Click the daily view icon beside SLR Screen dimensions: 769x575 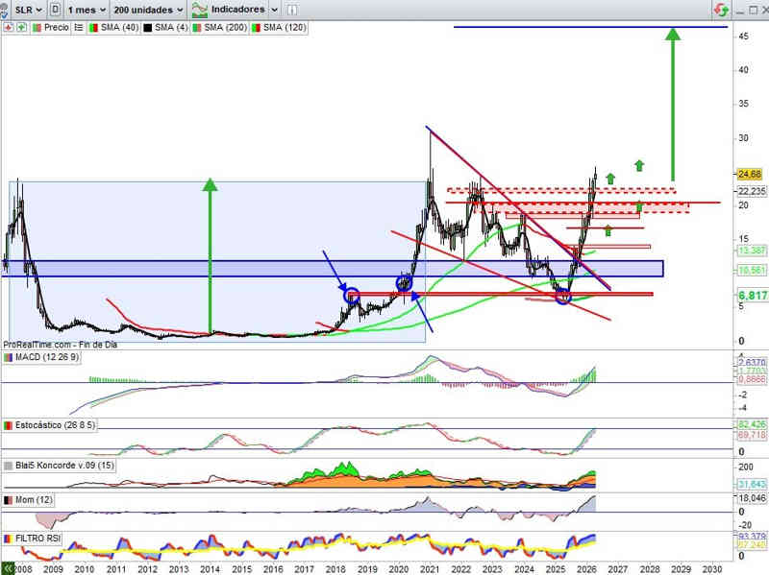click(x=57, y=9)
